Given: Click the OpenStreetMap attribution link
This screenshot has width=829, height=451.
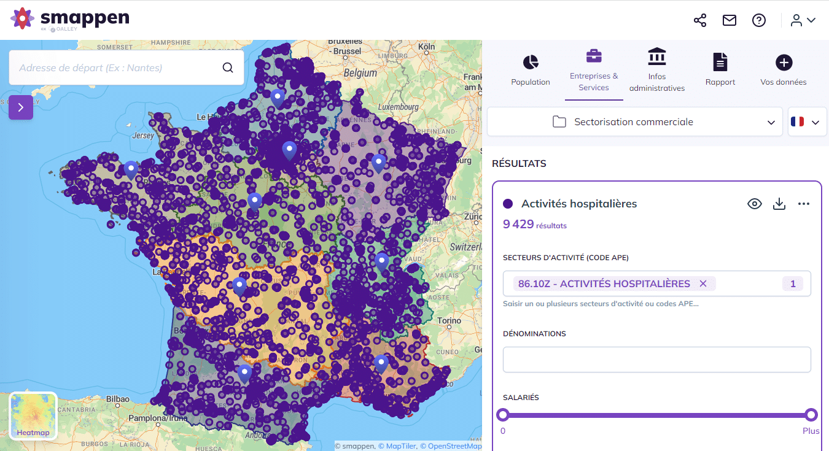Looking at the screenshot, I should (454, 445).
